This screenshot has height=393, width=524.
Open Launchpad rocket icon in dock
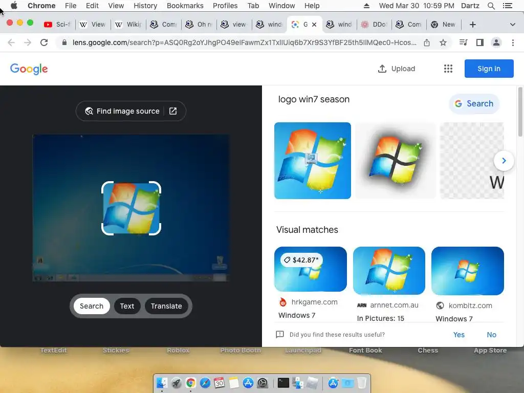[177, 383]
